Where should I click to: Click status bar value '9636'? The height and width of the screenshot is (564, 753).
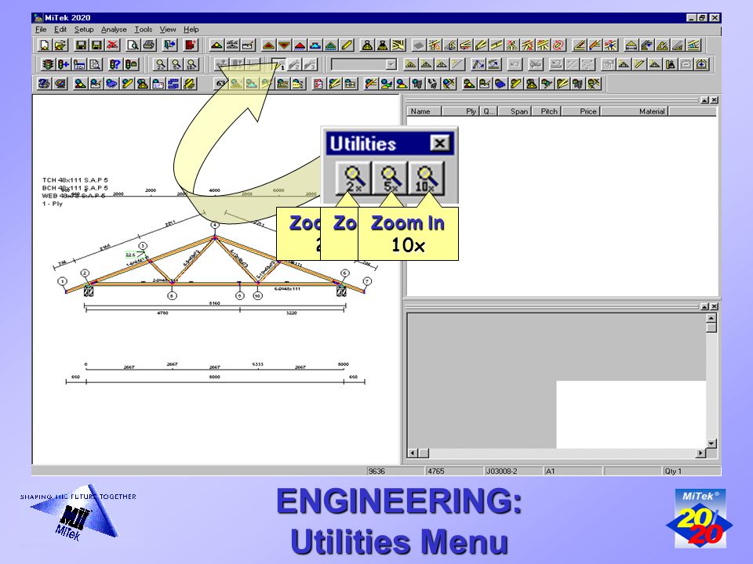tap(376, 471)
